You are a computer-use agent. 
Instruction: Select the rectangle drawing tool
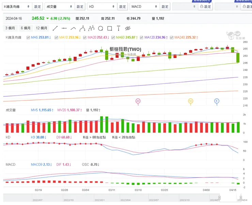[110, 29]
